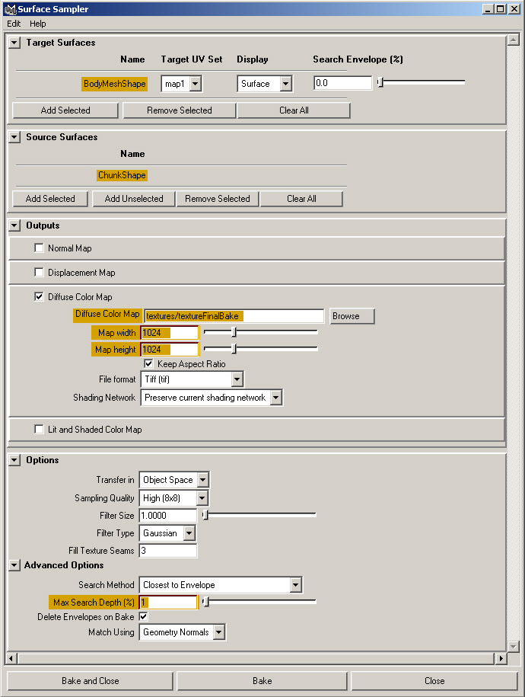
Task: Click Browse for diffuse map file
Action: pyautogui.click(x=352, y=316)
